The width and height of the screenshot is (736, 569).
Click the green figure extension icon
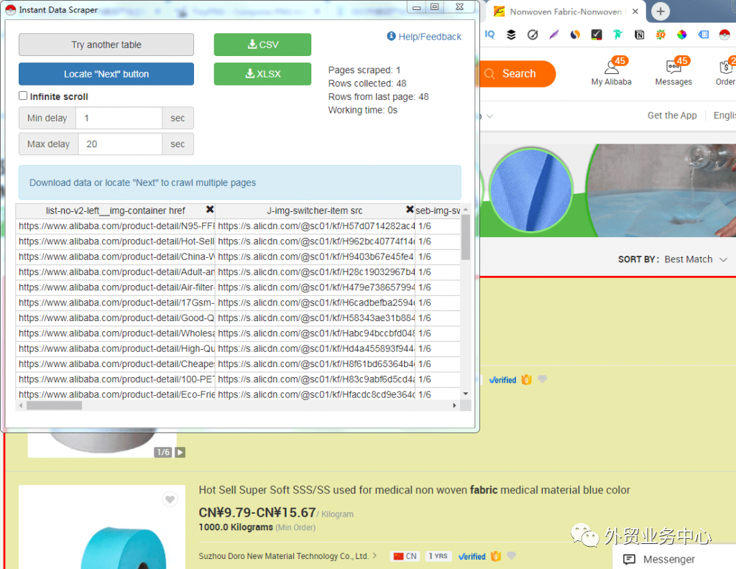click(617, 34)
